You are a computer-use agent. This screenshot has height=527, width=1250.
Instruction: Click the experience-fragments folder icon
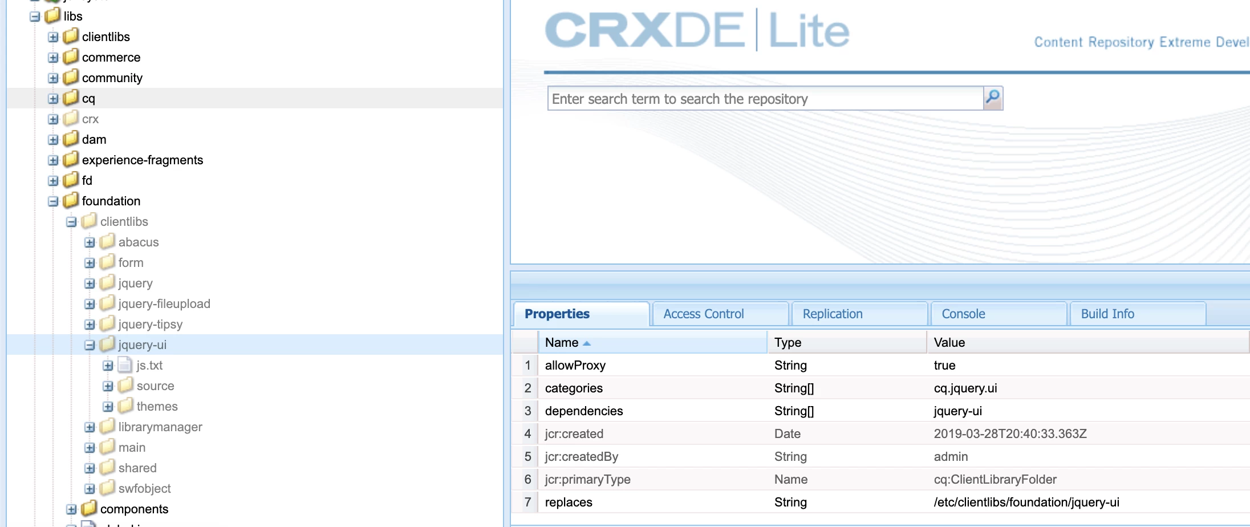click(71, 159)
